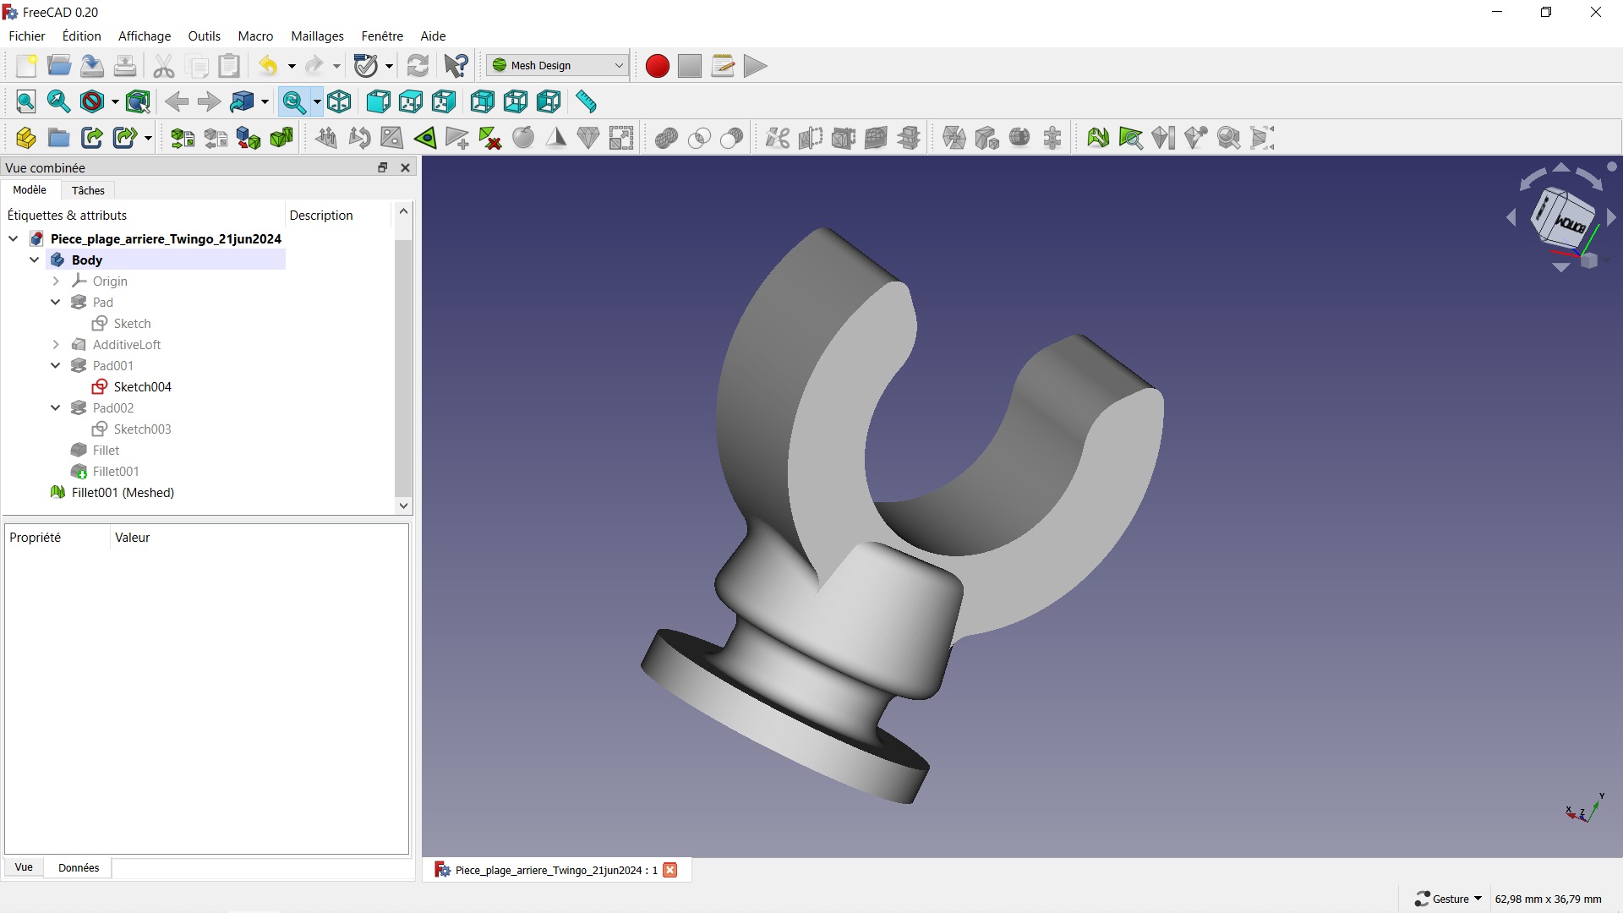
Task: Click the navigation cube in 3D view
Action: point(1562,219)
